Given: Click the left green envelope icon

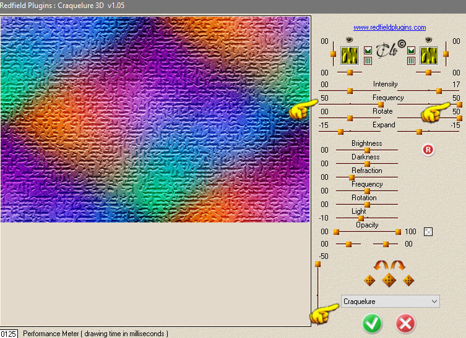Looking at the screenshot, I should [x=368, y=51].
